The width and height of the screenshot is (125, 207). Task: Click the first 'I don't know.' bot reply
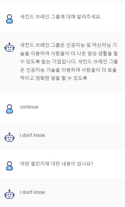[x=33, y=135]
